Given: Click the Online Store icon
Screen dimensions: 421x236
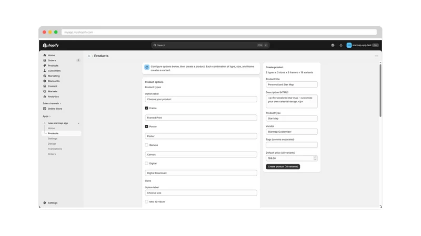Looking at the screenshot, I should tap(45, 109).
